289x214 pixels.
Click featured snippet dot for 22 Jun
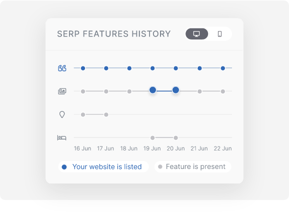[223, 68]
